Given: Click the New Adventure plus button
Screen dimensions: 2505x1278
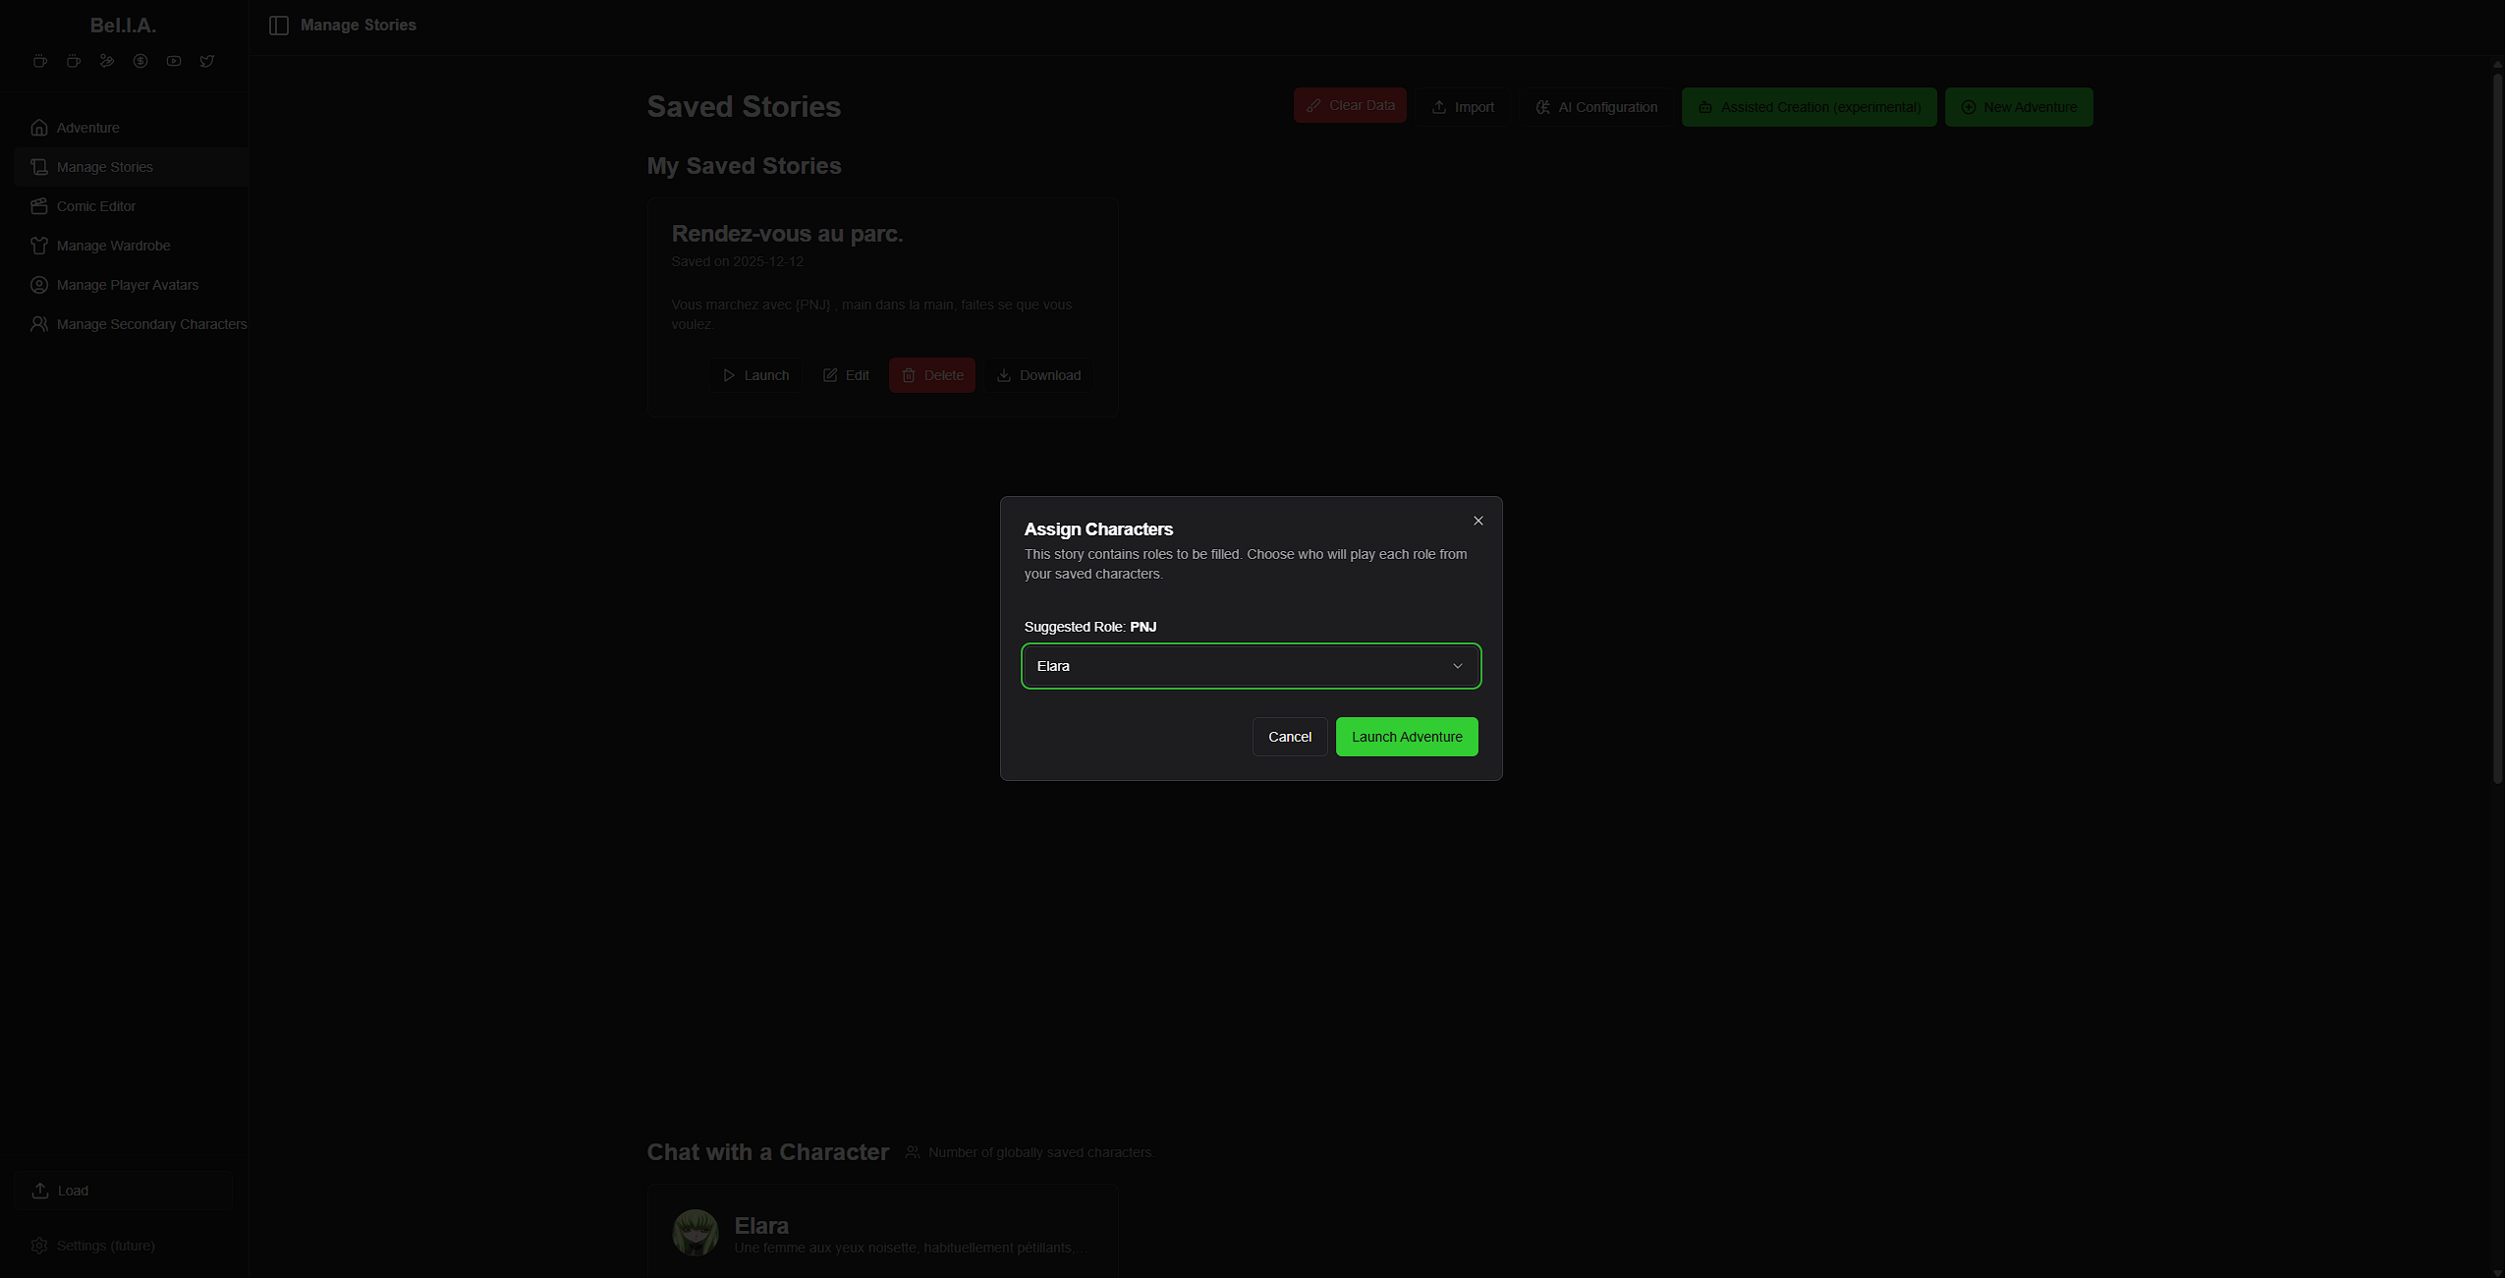Looking at the screenshot, I should pyautogui.click(x=2019, y=107).
